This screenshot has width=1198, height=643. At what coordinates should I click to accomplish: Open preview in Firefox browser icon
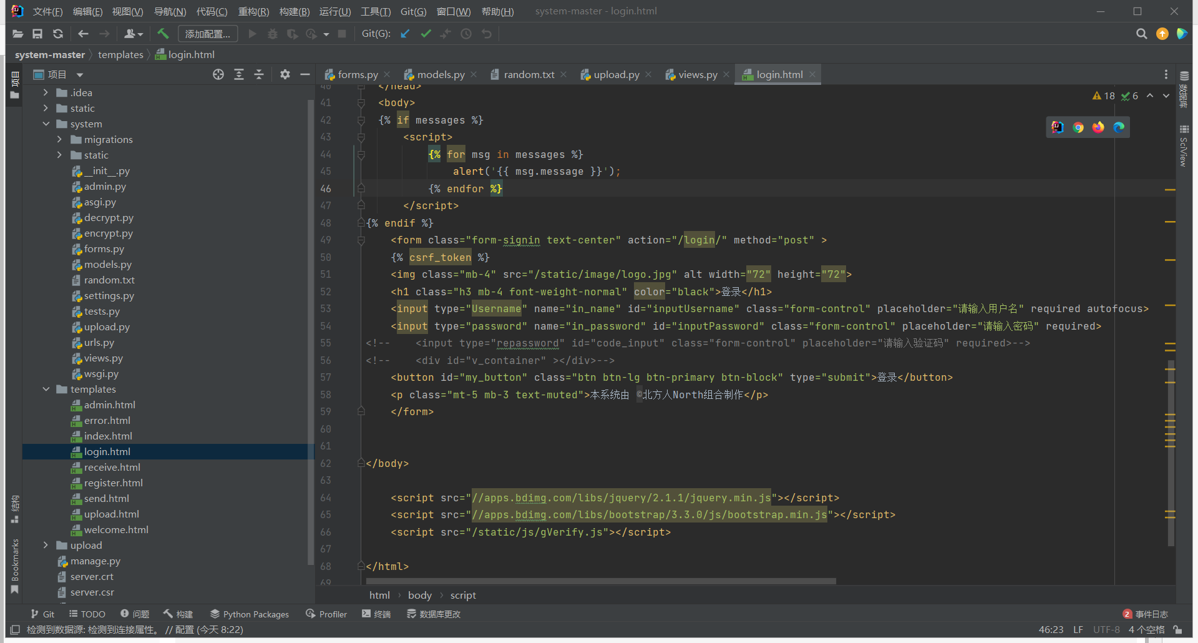pyautogui.click(x=1098, y=127)
